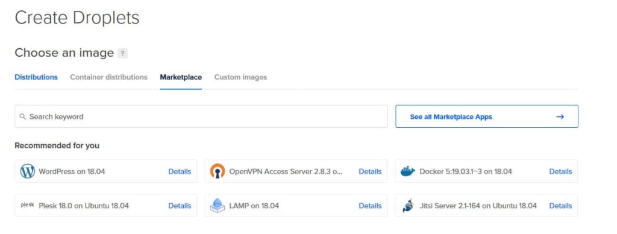Click the Recommended for you heading
Image resolution: width=617 pixels, height=234 pixels.
point(57,146)
